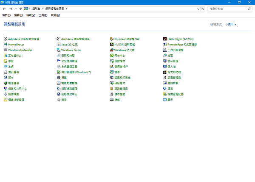
Task: Open the 說明(H) menu
Action: (x=55, y=15)
